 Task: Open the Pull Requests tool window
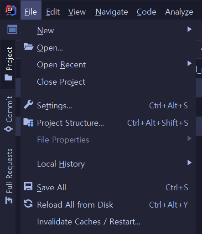point(9,176)
